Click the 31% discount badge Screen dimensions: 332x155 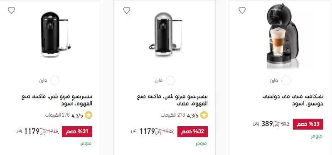point(77,132)
